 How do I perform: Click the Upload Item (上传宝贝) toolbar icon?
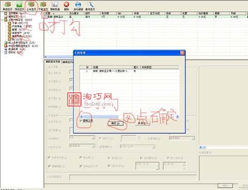[31, 6]
